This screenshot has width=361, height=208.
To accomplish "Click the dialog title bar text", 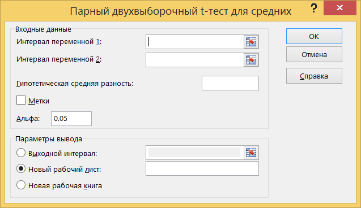I will click(x=181, y=11).
